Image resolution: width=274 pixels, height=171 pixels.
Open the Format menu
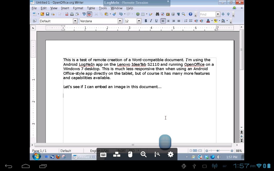pos(78,8)
